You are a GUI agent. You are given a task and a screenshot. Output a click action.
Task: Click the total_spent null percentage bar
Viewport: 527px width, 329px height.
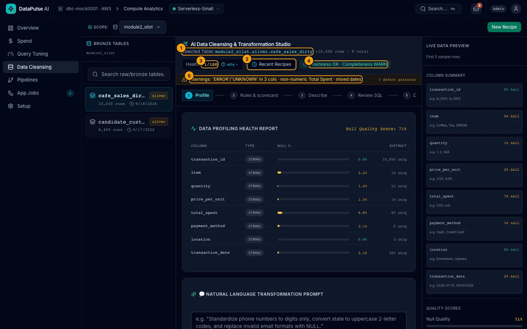point(313,213)
